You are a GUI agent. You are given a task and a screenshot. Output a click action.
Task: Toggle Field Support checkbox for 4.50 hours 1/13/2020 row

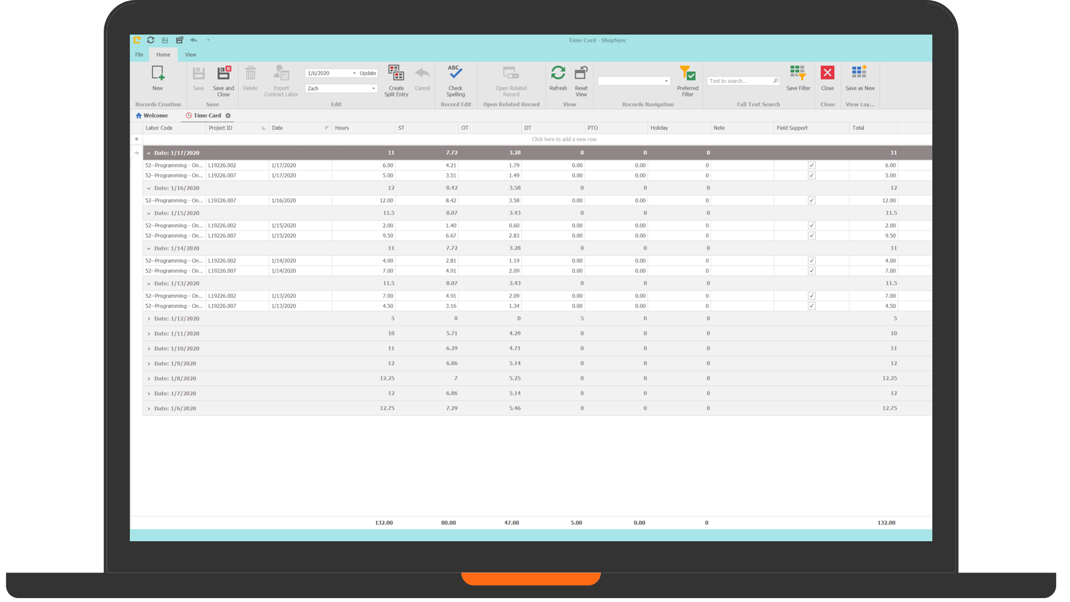(812, 306)
